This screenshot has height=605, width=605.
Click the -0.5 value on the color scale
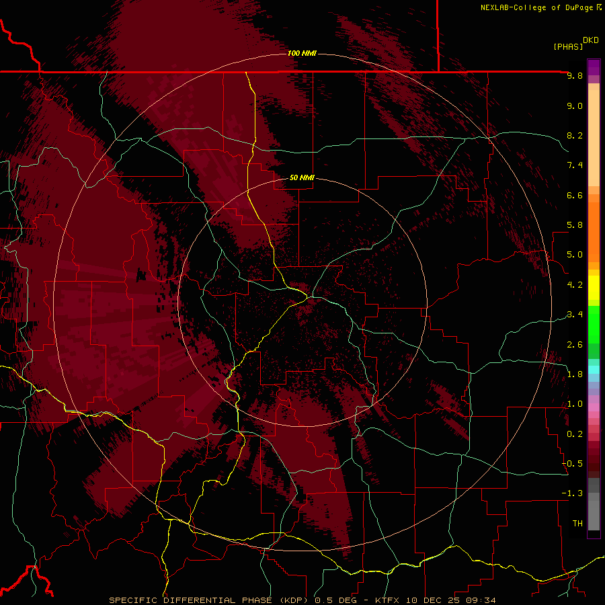pyautogui.click(x=572, y=464)
